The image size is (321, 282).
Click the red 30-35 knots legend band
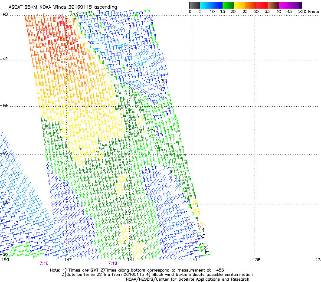(x=262, y=5)
